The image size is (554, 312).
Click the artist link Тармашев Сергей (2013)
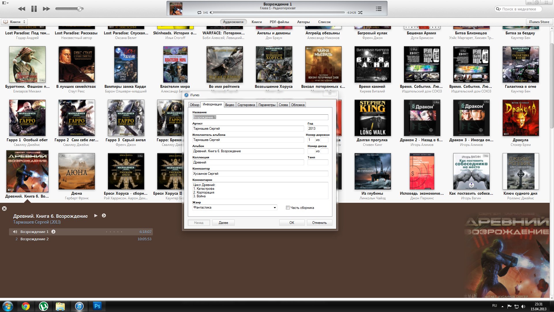37,222
